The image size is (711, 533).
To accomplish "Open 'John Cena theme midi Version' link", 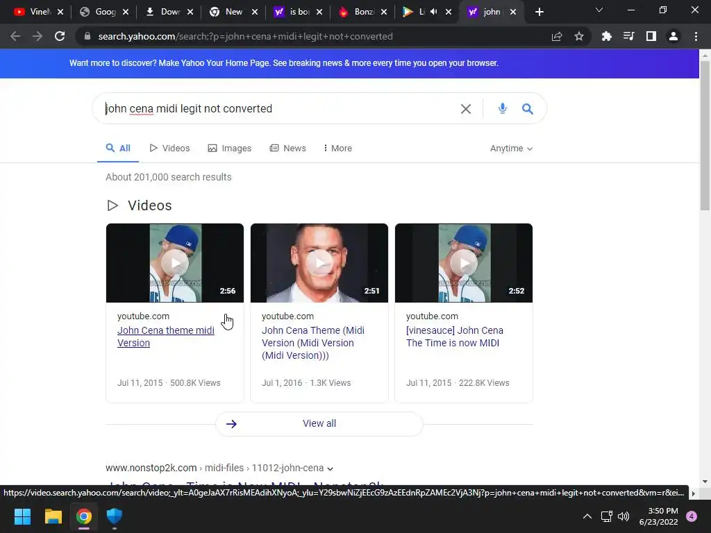I will [166, 337].
